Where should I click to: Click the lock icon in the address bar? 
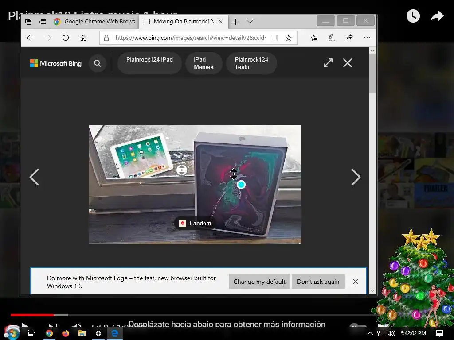[106, 38]
